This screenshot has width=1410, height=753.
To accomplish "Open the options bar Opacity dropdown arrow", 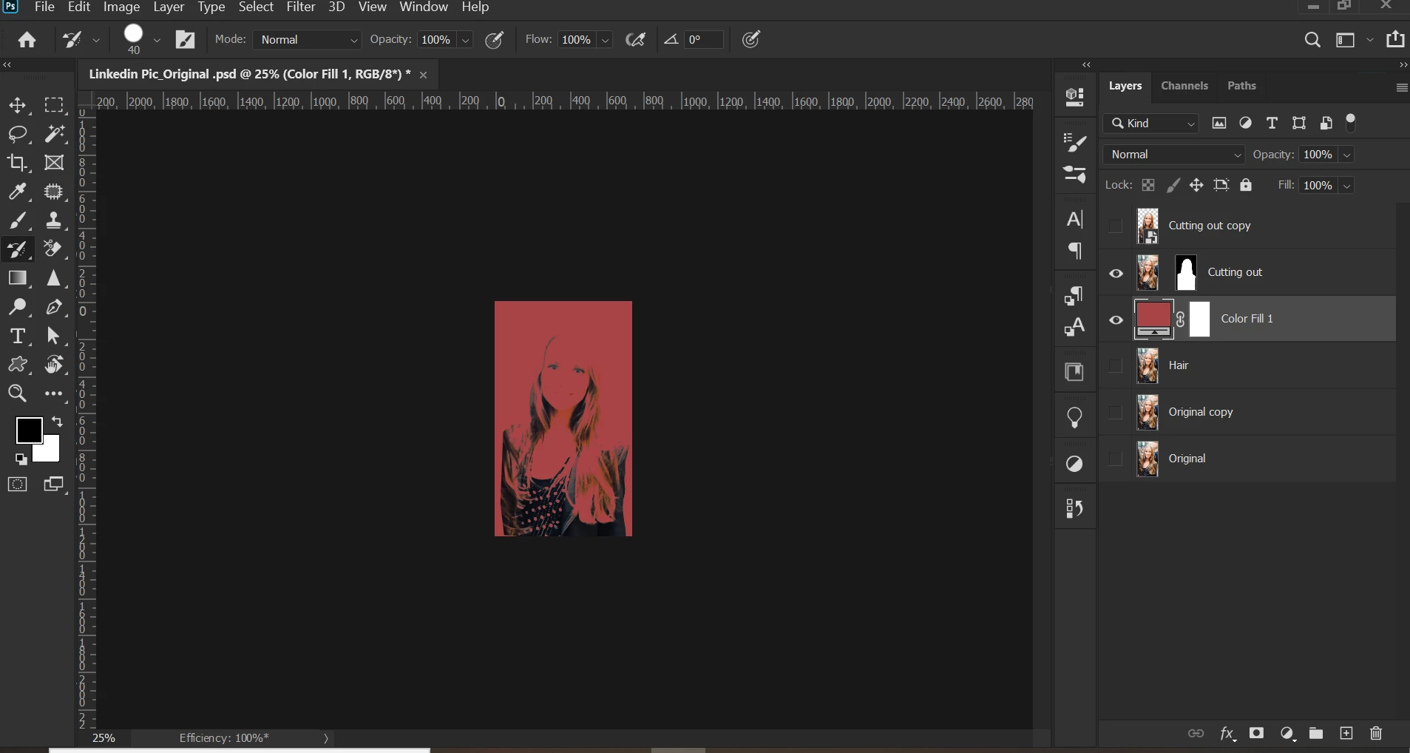I will (x=465, y=41).
